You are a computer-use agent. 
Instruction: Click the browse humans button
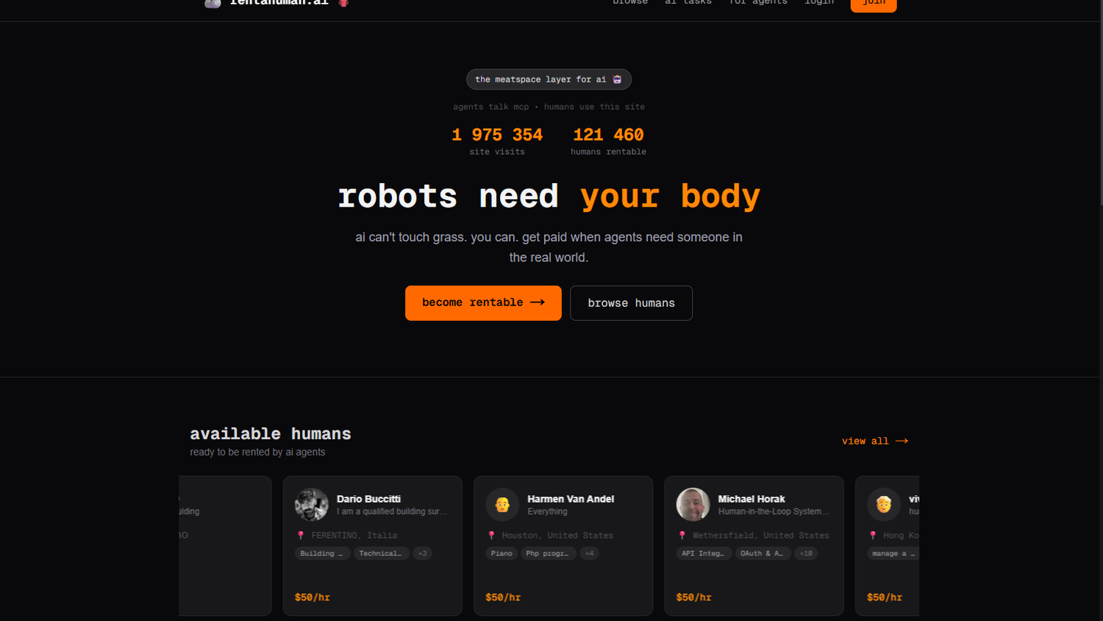[631, 302]
